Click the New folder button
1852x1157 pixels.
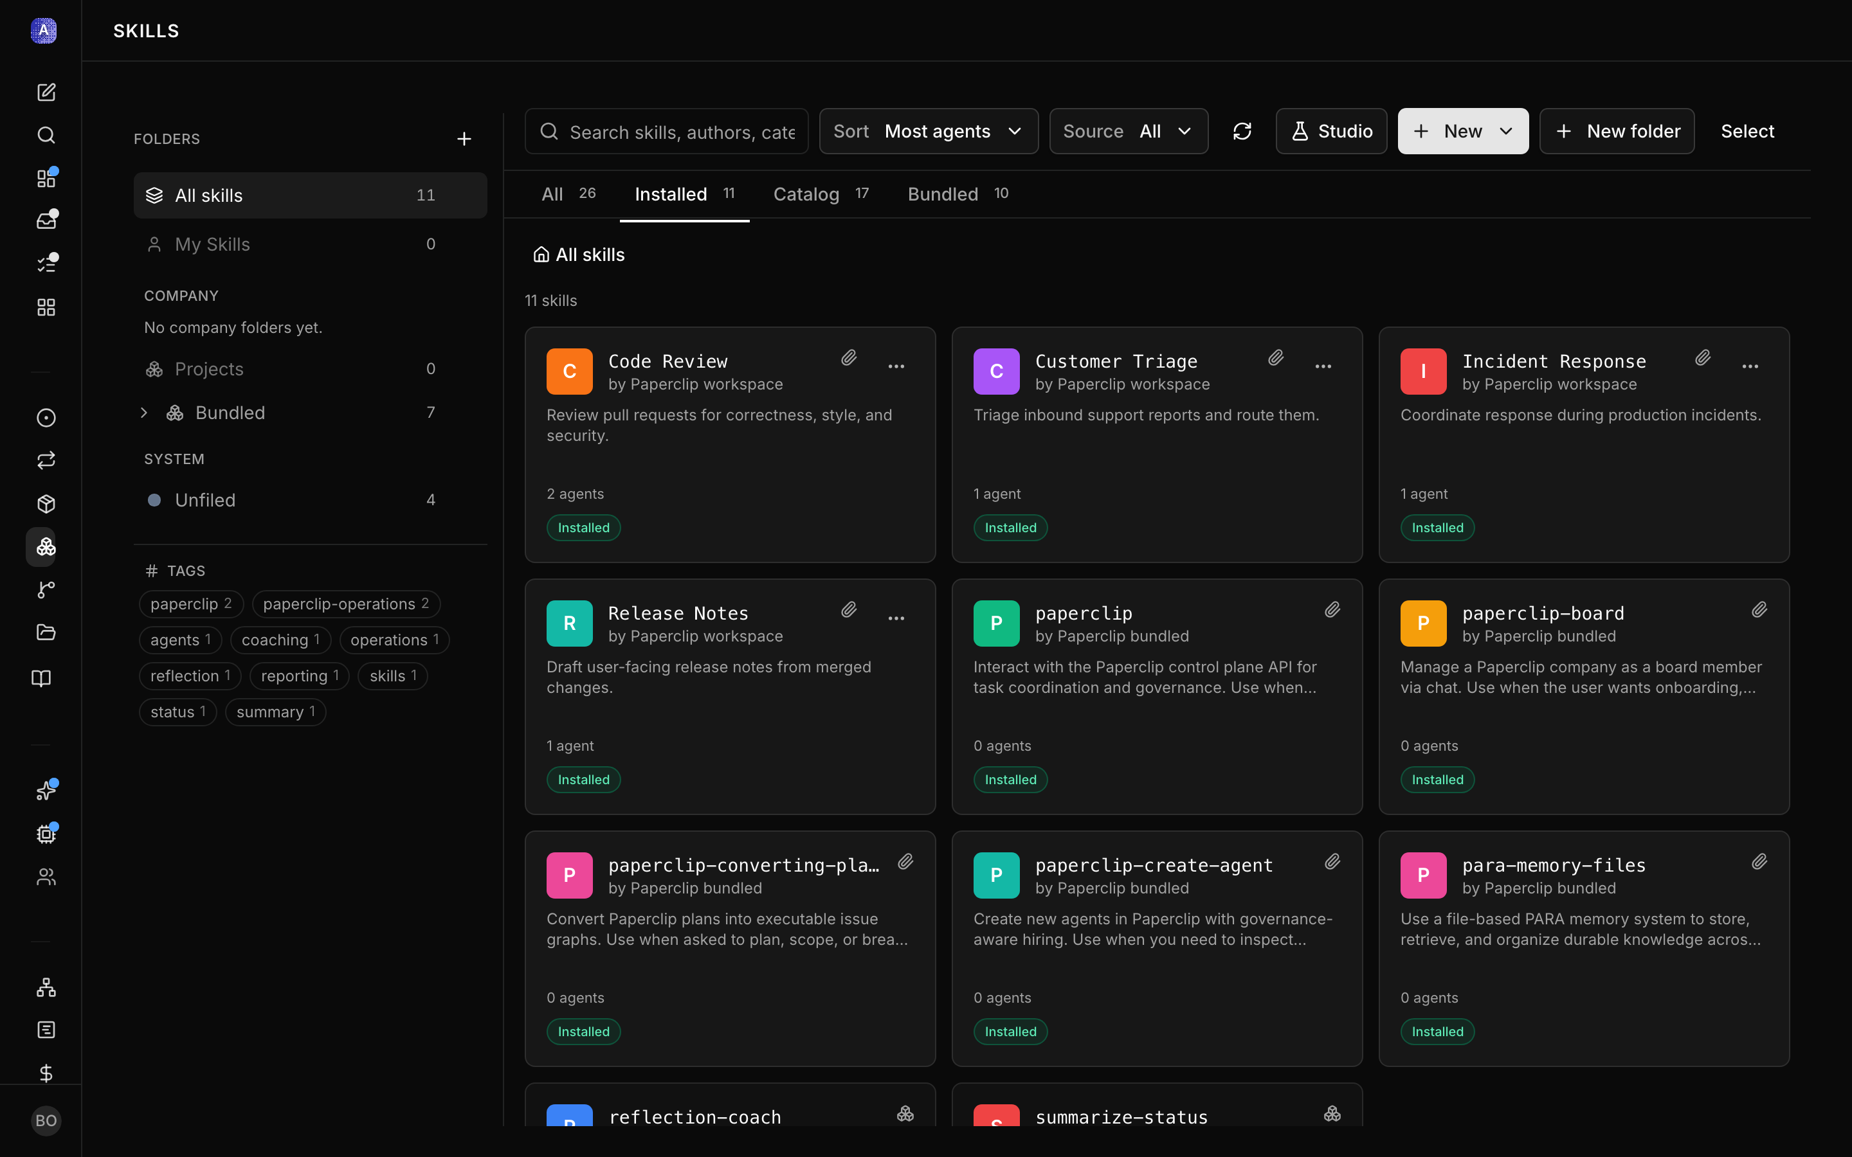[1616, 132]
